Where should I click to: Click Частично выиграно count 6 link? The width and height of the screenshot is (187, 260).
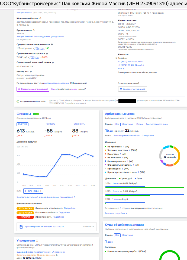pos(130,150)
